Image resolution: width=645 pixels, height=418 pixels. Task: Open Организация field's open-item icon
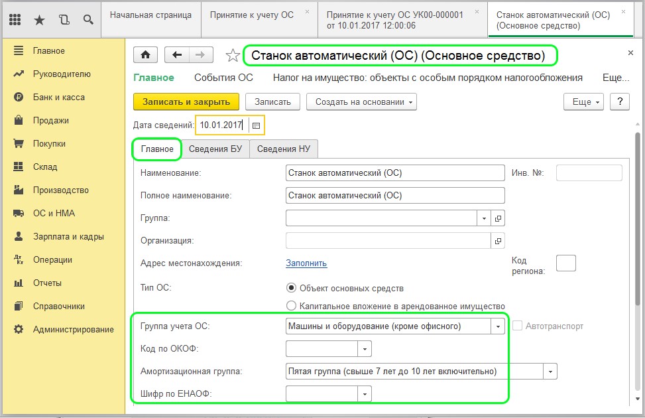tap(498, 241)
